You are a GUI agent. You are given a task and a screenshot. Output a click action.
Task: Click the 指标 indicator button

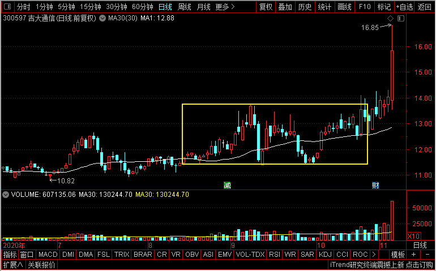point(10,255)
